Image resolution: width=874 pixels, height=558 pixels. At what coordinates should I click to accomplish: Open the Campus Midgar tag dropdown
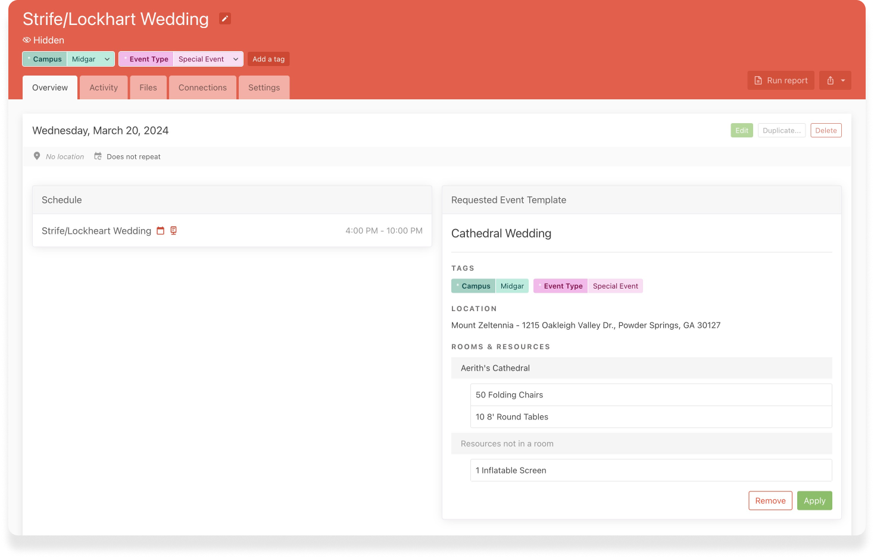(x=107, y=59)
